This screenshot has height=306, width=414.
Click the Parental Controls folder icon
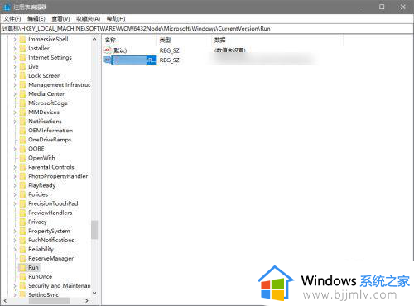coord(22,167)
